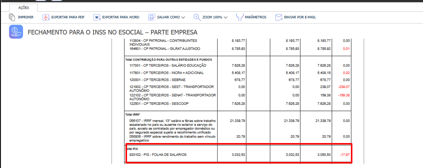Click the 239,07 SEST value

click(326, 87)
